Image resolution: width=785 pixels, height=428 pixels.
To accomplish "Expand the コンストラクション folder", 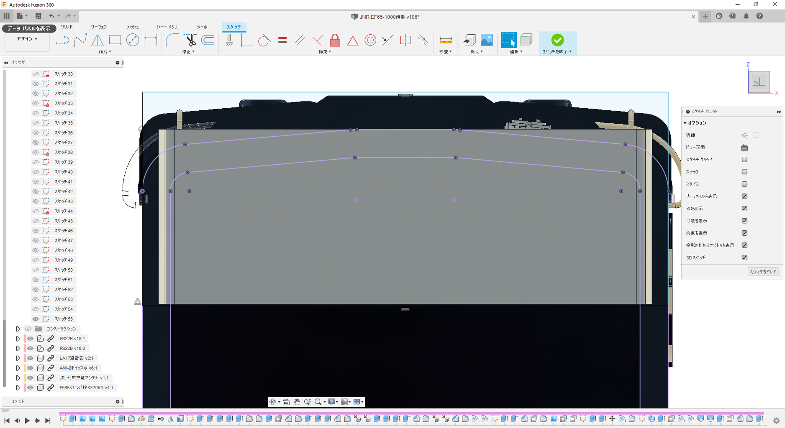I will (18, 329).
